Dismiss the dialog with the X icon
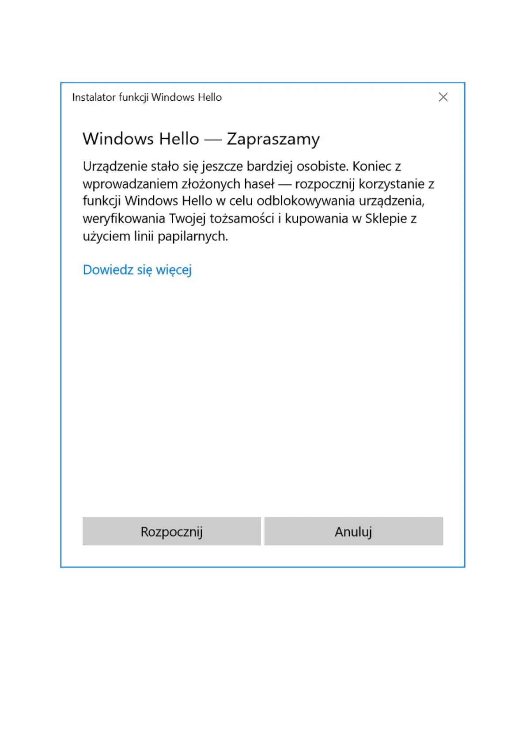The height and width of the screenshot is (744, 526). [x=443, y=97]
